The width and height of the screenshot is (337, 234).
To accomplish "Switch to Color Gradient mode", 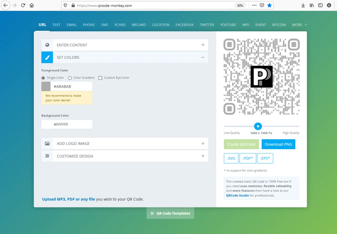I will 70,78.
